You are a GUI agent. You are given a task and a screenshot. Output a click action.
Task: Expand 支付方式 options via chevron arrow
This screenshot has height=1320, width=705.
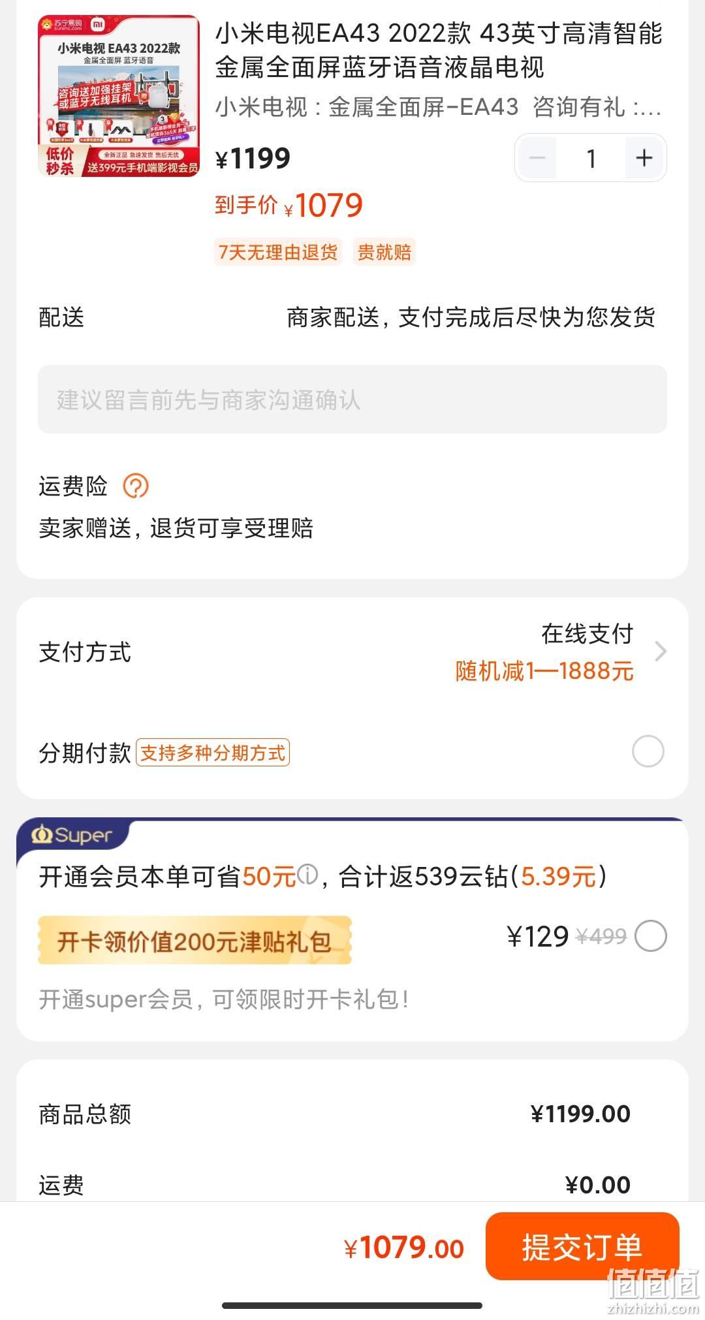[x=661, y=651]
